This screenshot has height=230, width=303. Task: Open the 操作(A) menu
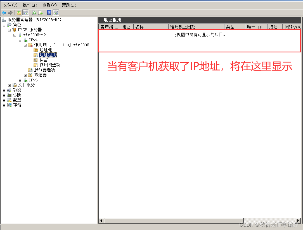point(30,5)
